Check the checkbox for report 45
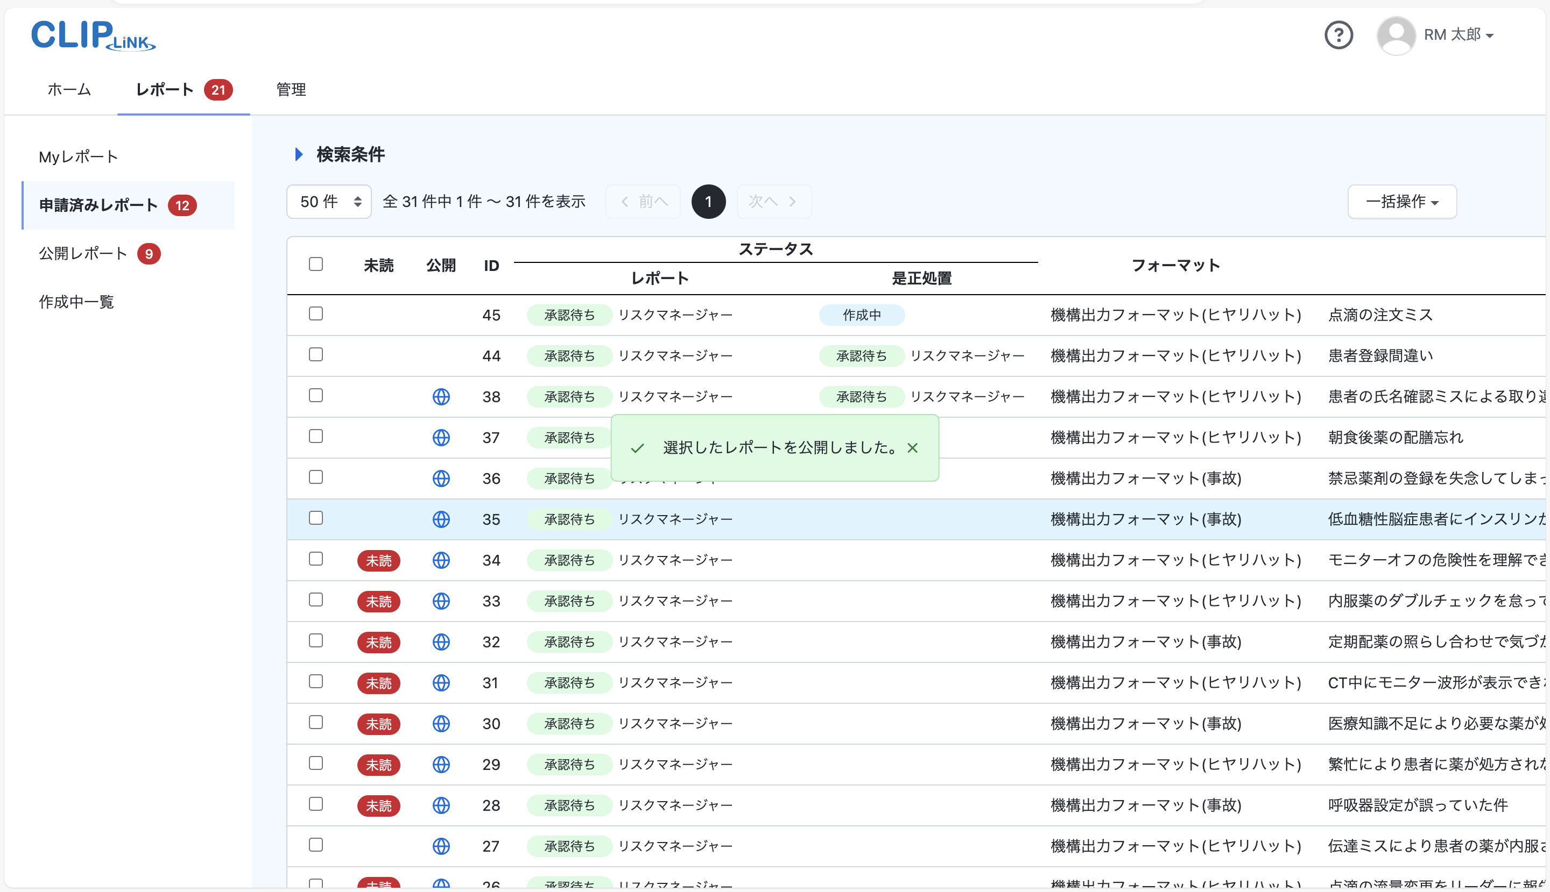 316,313
